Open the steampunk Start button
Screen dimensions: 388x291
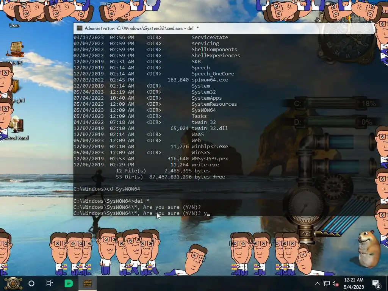tap(14, 283)
